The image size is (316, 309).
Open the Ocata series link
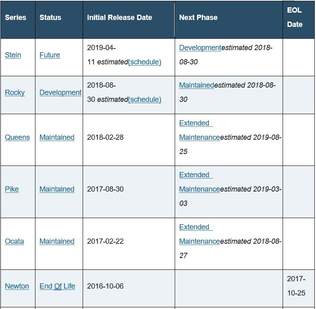click(14, 241)
